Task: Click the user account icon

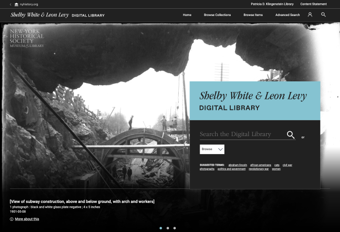Action: point(310,15)
